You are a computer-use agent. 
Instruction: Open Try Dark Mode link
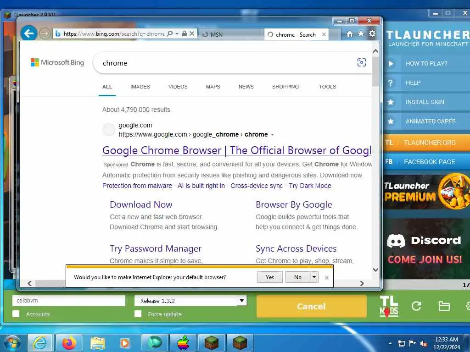click(310, 186)
